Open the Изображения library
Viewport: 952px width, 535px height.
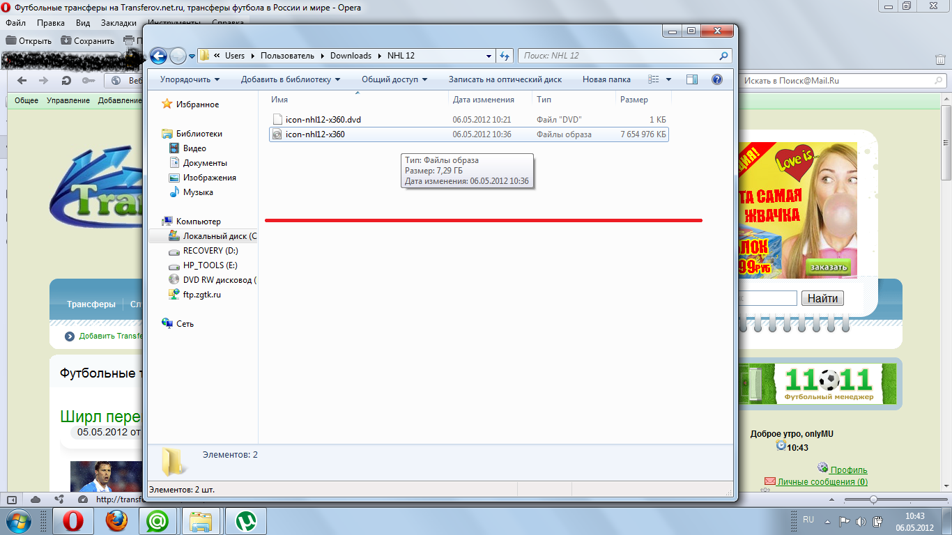(x=209, y=178)
